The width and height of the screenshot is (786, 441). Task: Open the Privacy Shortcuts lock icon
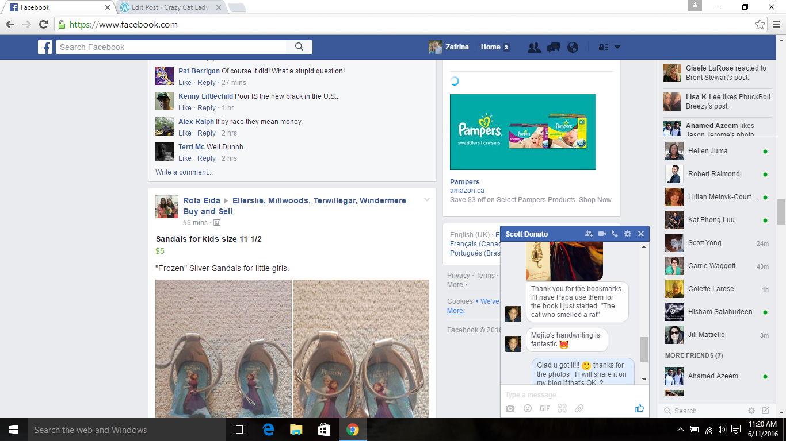(604, 48)
